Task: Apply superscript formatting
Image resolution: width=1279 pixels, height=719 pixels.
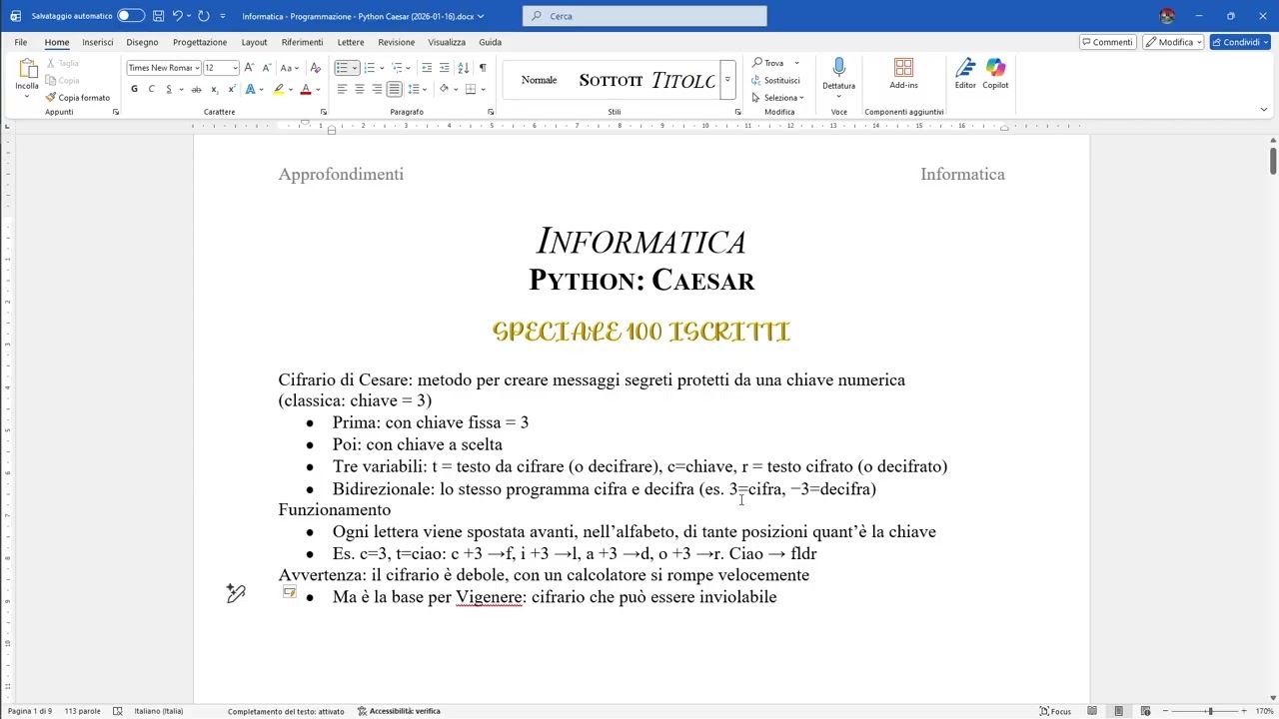Action: 232,89
